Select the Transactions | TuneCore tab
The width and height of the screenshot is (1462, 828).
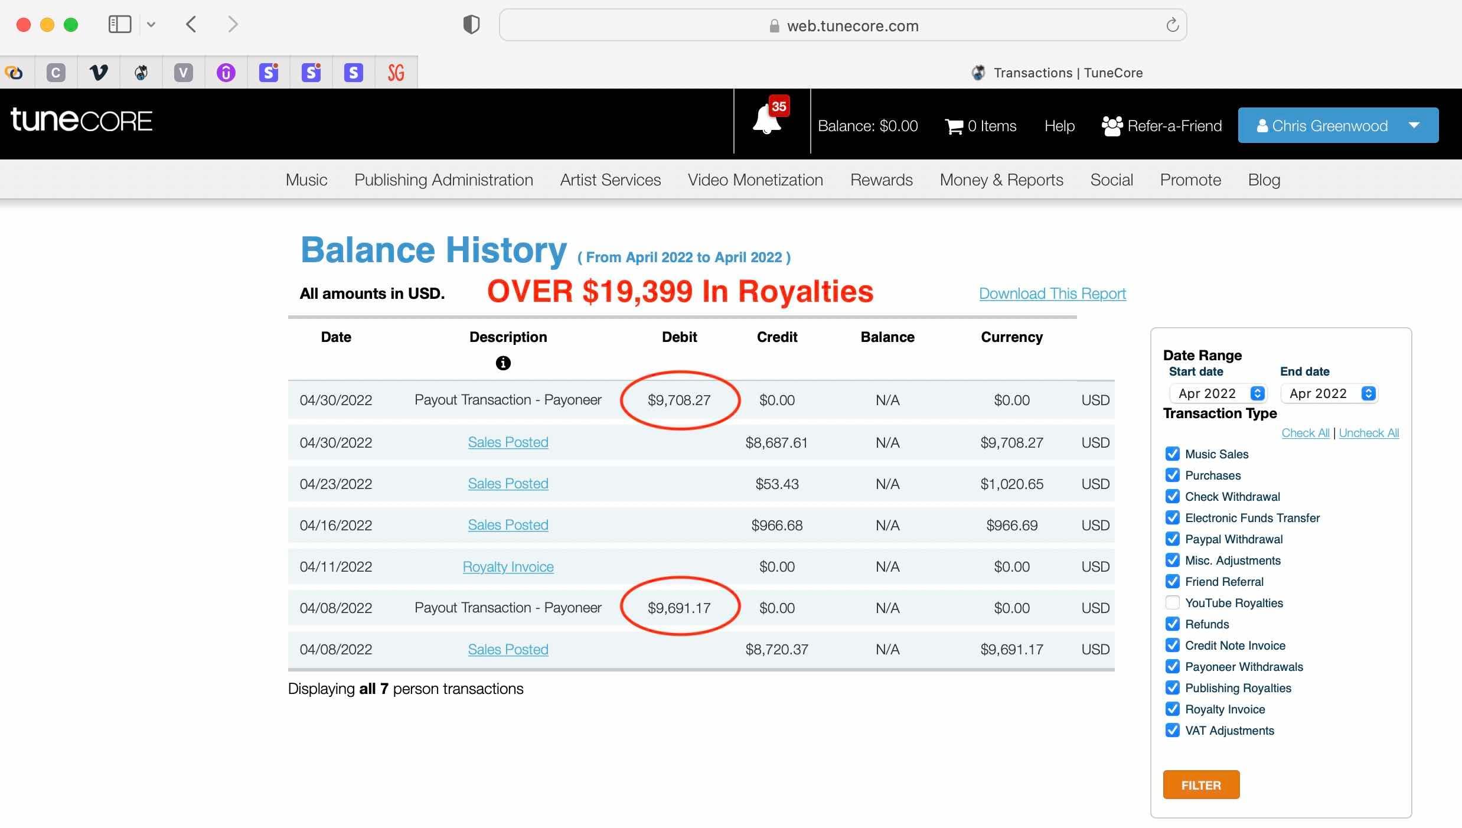point(1057,73)
